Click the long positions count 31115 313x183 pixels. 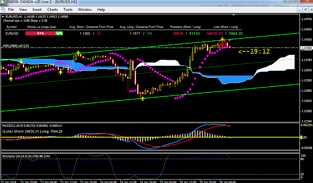194,33
